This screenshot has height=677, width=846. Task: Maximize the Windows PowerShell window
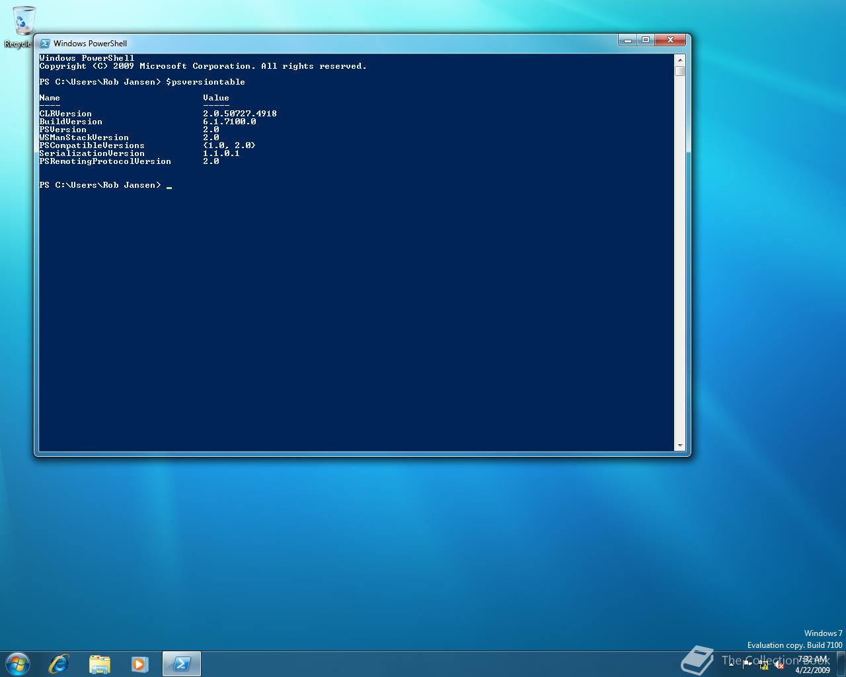point(646,40)
